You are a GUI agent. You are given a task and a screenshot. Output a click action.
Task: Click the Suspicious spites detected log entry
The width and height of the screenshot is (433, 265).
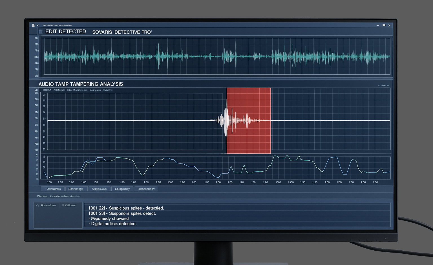127,208
